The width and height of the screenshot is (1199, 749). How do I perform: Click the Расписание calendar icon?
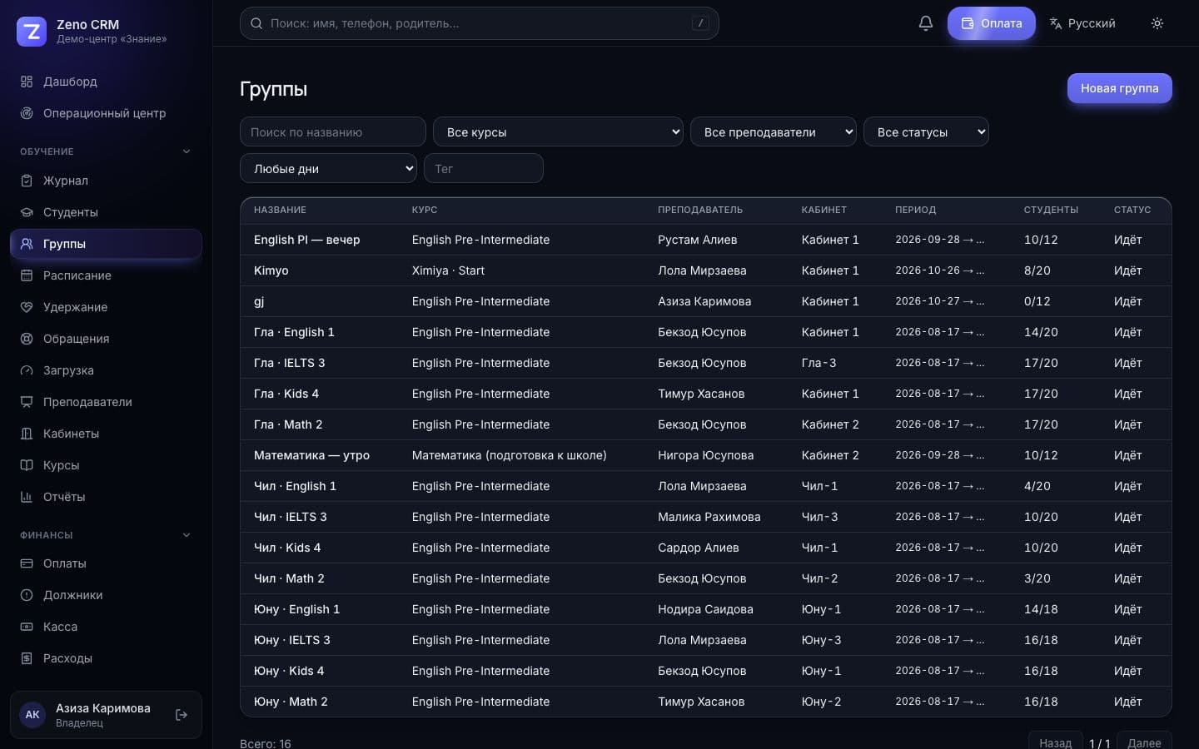(x=27, y=275)
